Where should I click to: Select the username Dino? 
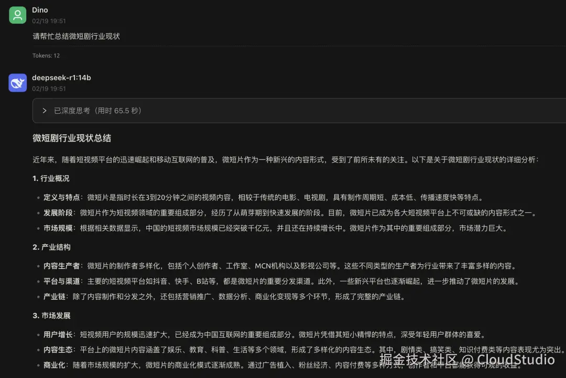tap(39, 9)
